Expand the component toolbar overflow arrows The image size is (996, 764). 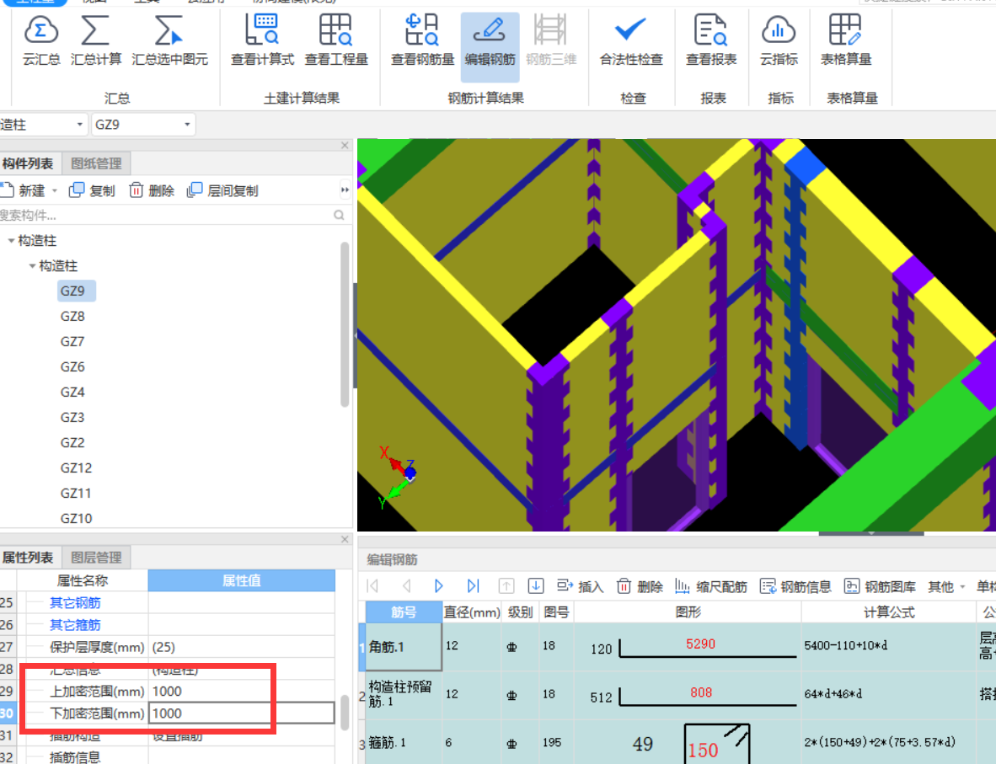345,190
